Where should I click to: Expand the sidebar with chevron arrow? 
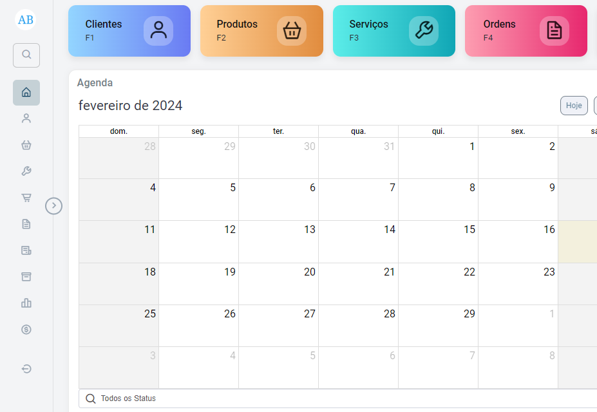click(54, 206)
